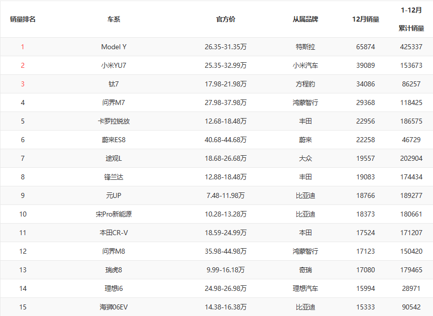Screen dimensions: 433x316
Task: Click 比亚迪 in the 元UP row
Action: (x=305, y=195)
